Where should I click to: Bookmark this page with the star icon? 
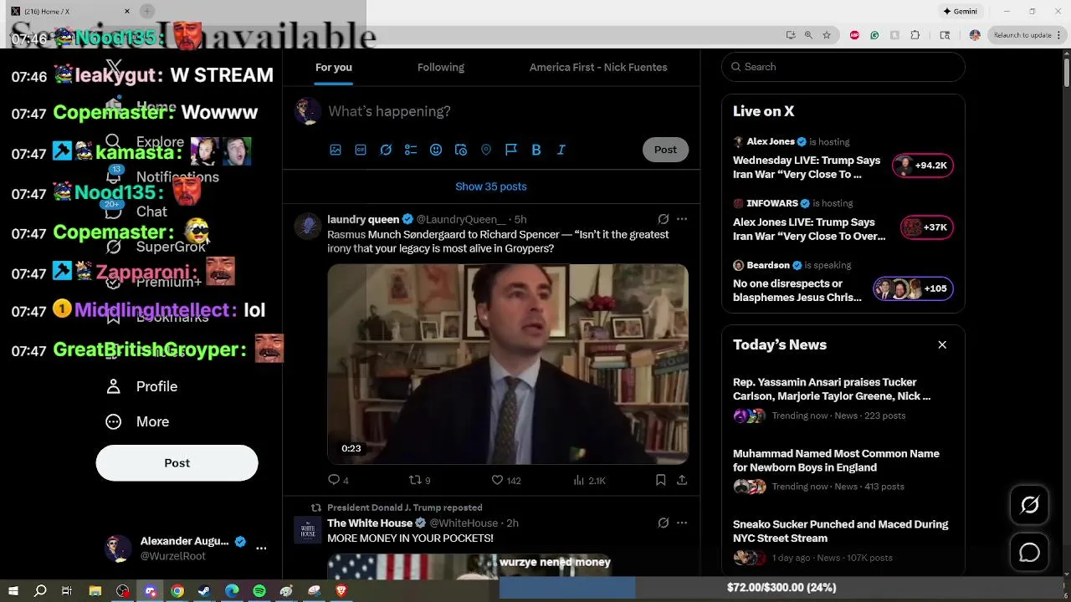tap(827, 35)
